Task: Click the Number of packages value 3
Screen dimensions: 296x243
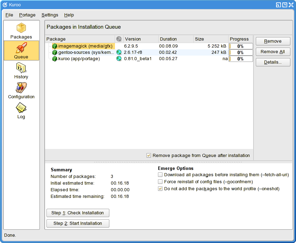Action: 112,177
